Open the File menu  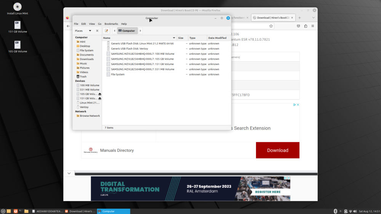(x=76, y=24)
